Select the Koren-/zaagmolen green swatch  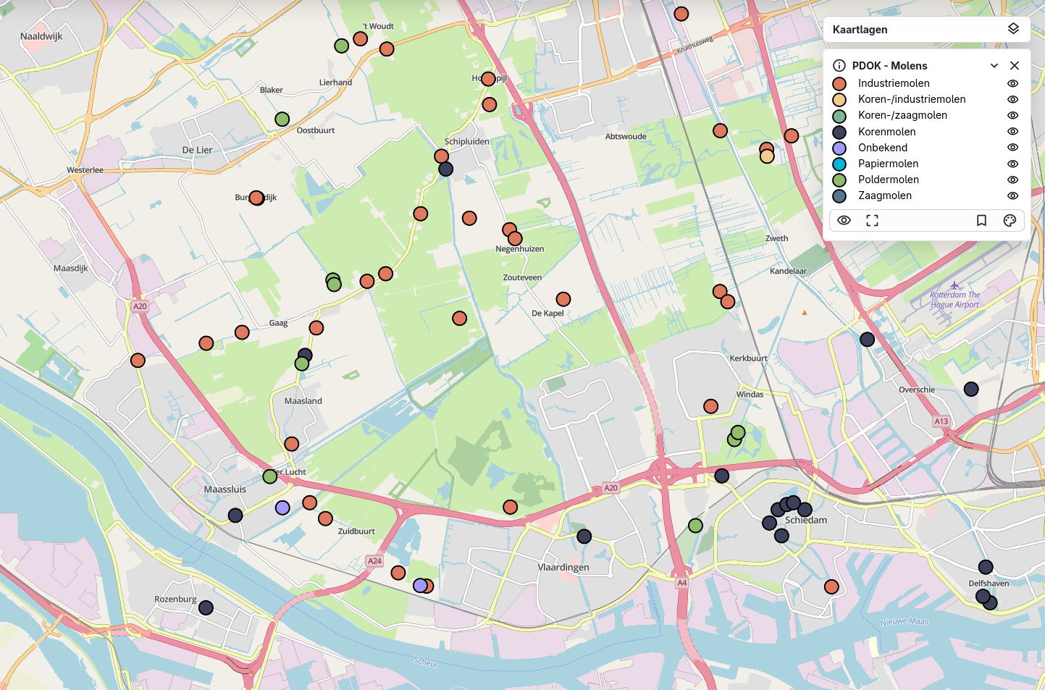click(x=839, y=116)
